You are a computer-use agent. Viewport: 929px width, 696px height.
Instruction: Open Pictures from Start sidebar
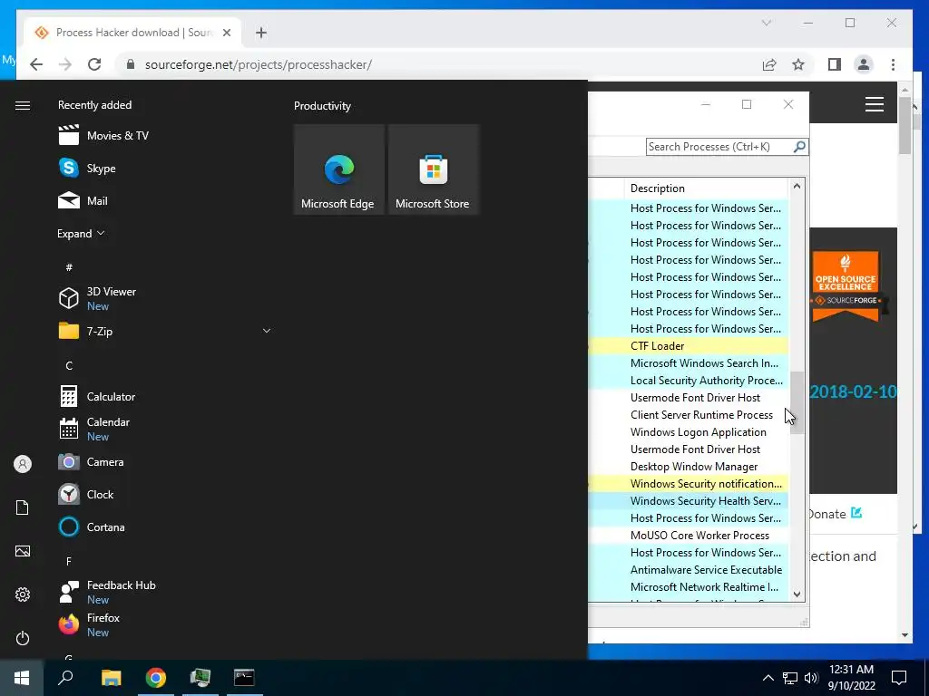(x=23, y=551)
